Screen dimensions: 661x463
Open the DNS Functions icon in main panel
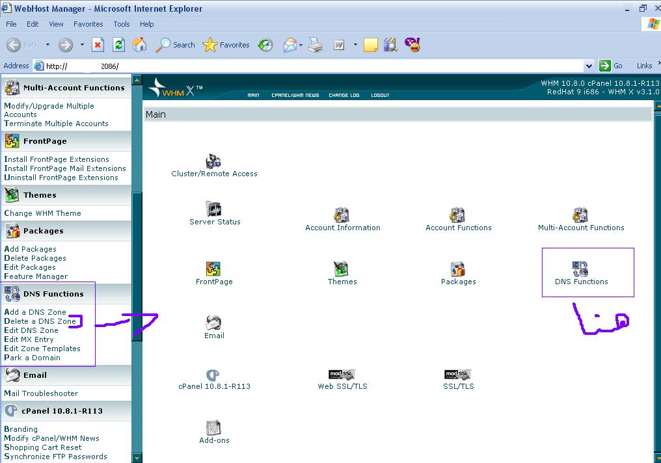pos(580,269)
